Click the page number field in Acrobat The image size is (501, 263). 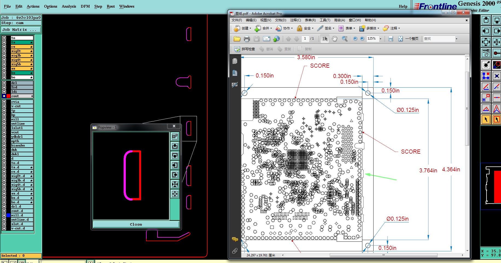305,39
